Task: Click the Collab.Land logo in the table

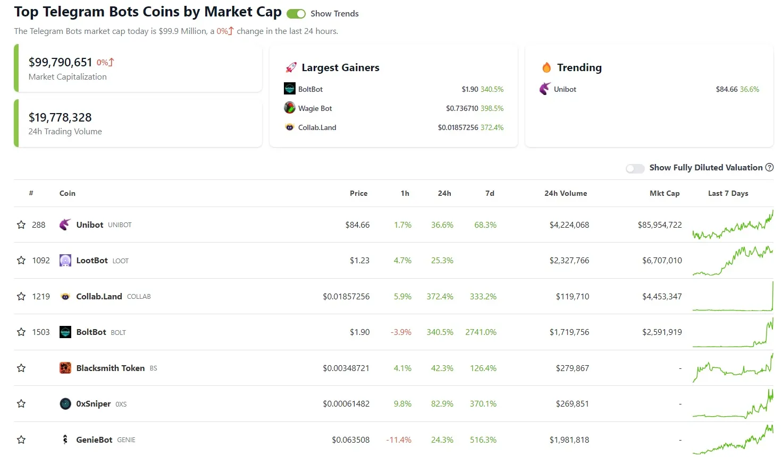Action: point(65,297)
